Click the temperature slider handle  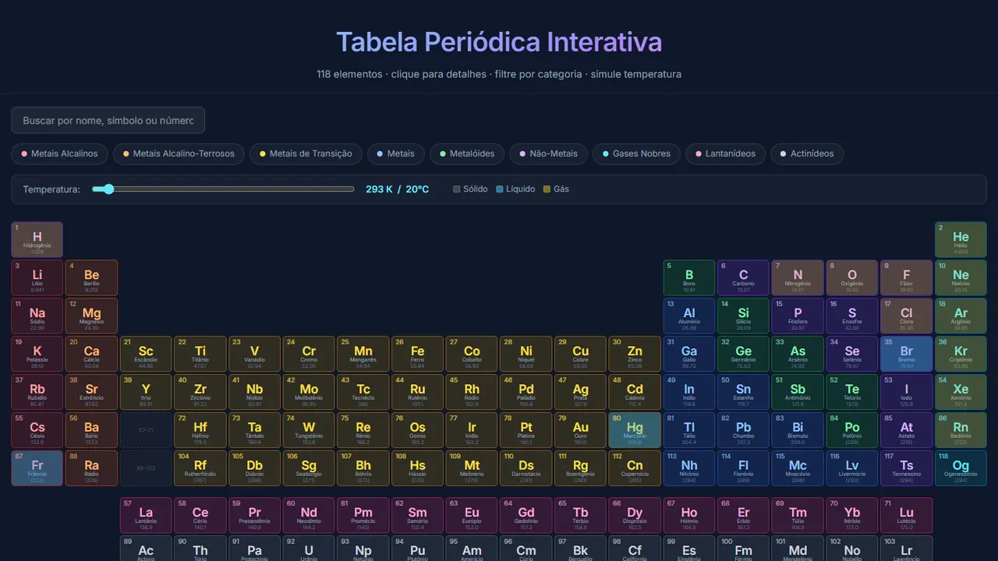108,189
